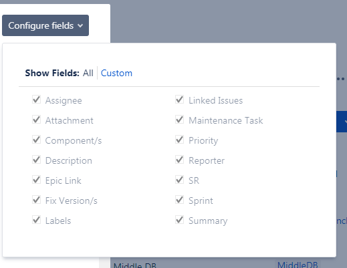Uncheck the Reporter checkbox
Image resolution: width=347 pixels, height=268 pixels.
tap(179, 160)
